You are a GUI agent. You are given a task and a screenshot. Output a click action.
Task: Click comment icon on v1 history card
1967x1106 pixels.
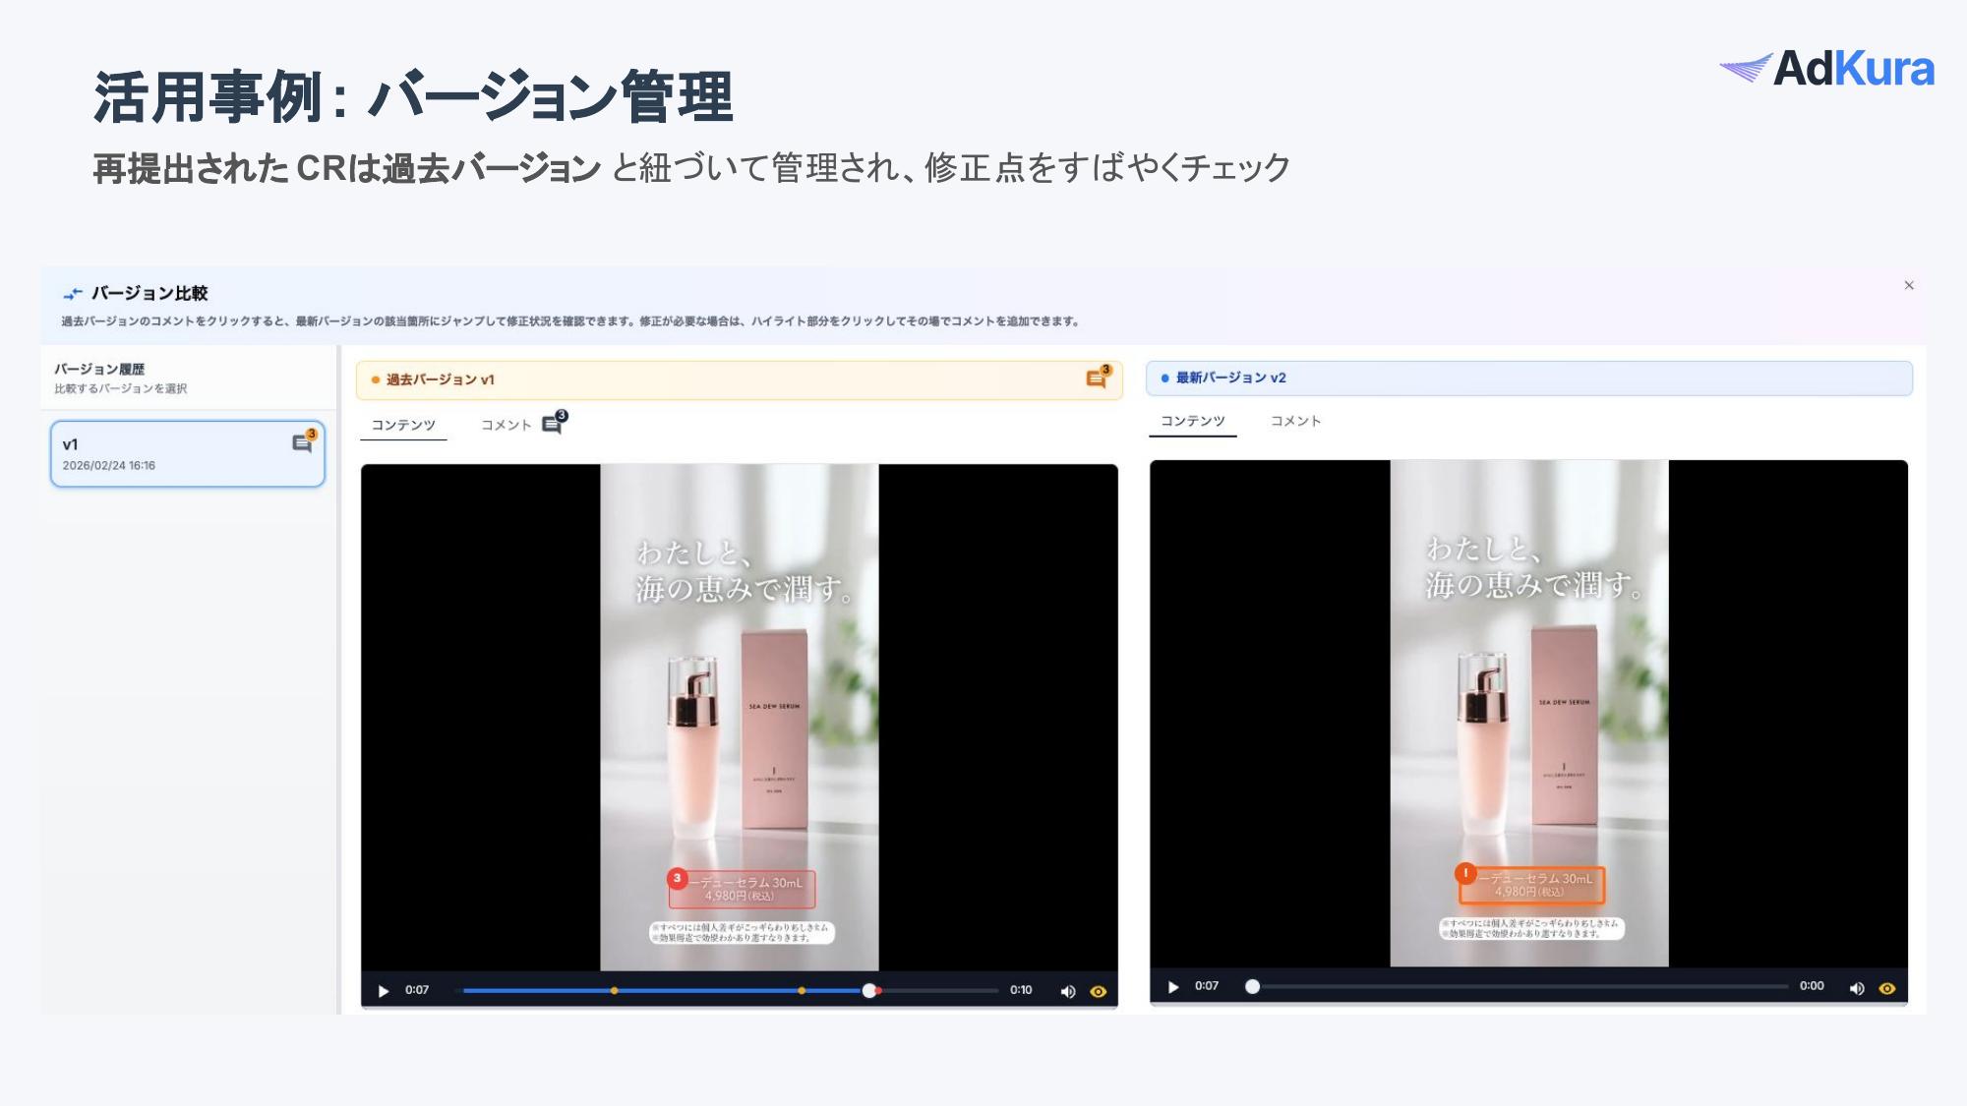point(302,443)
